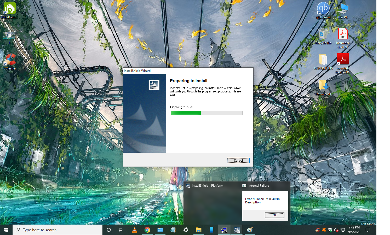The image size is (390, 235).
Task: Open the Recycle Bin
Action: coord(323,36)
